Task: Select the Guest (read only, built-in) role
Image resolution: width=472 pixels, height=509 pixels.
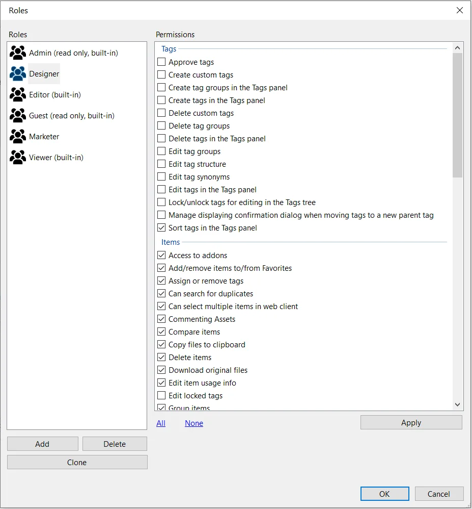Action: (72, 116)
